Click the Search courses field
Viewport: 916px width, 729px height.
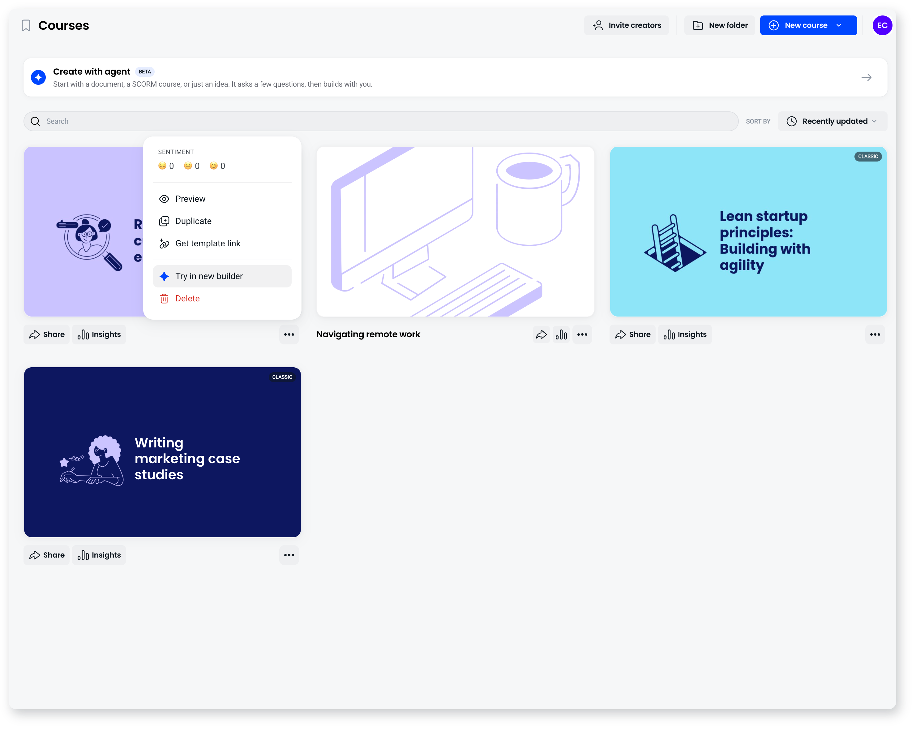381,121
